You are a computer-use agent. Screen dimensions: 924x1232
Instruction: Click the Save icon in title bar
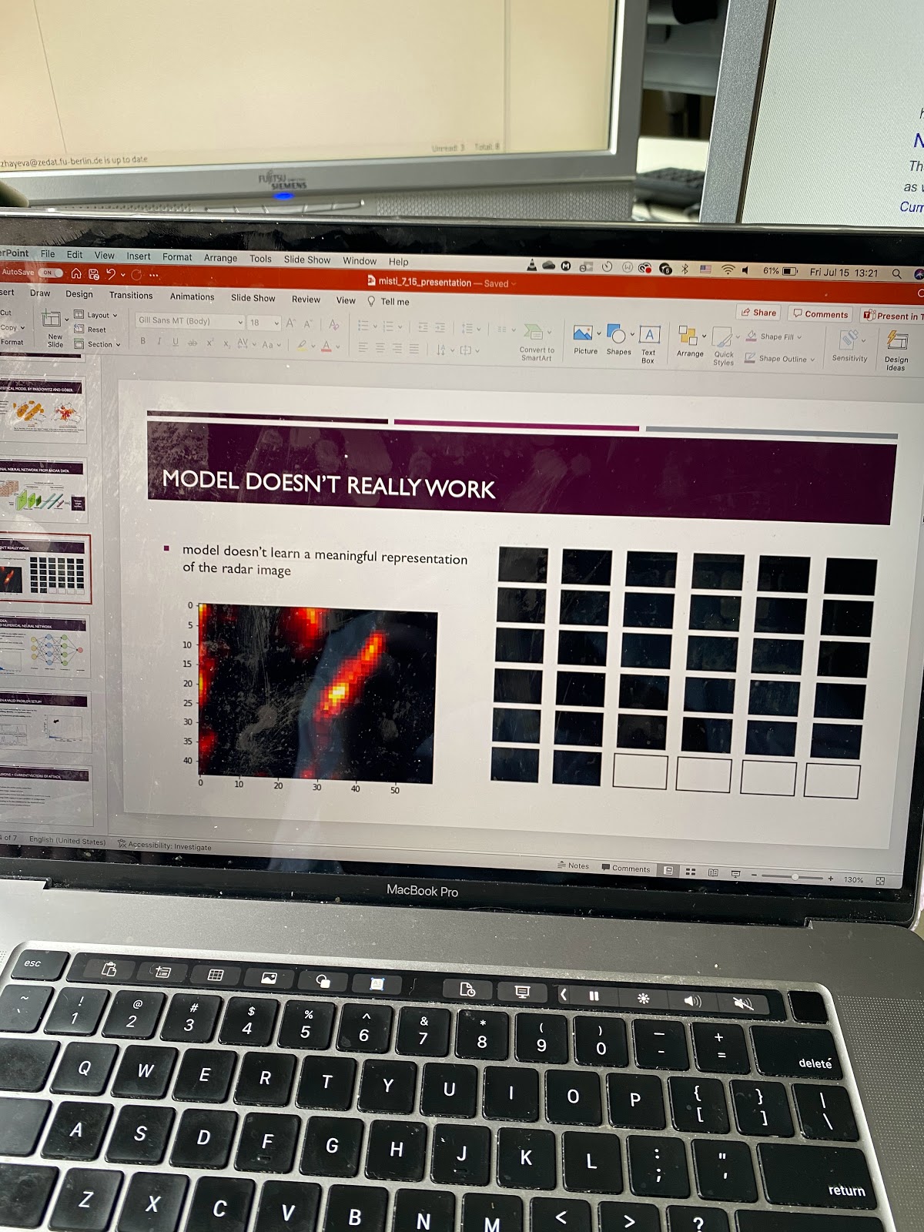click(x=94, y=274)
